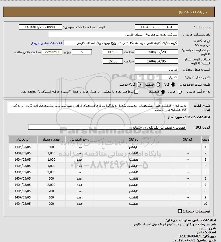Click the نام کالا column header
221x242 pixels.
[x=134, y=139]
